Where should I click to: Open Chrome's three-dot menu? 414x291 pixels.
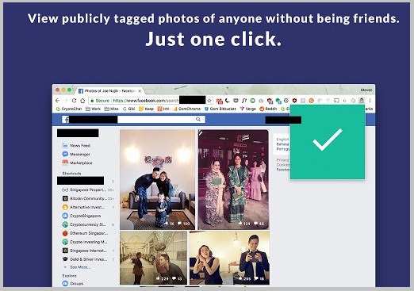click(x=370, y=101)
